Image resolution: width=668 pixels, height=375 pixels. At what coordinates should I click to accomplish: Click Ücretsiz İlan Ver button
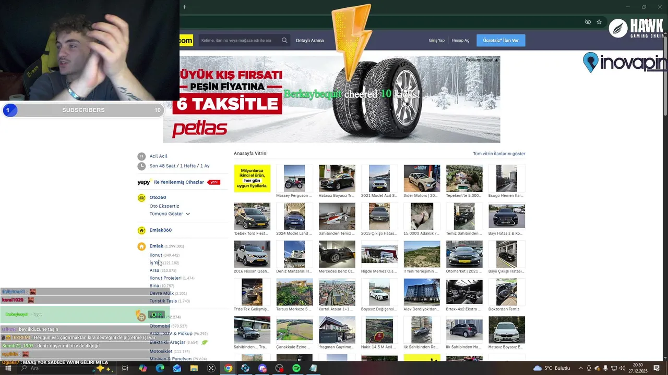[500, 40]
